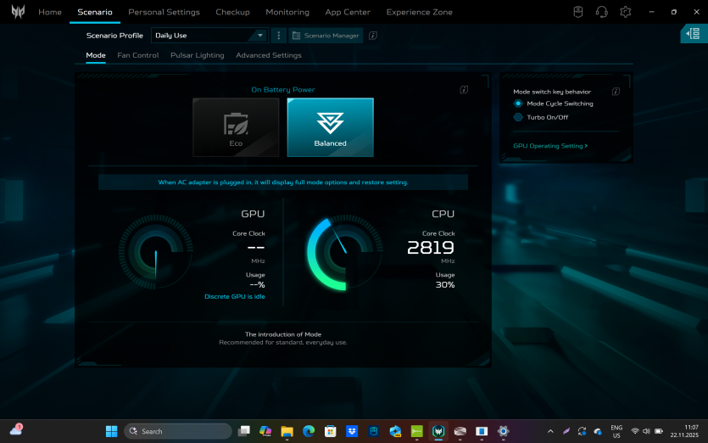This screenshot has width=708, height=443.
Task: Open the gear settings icon in title bar
Action: (626, 12)
